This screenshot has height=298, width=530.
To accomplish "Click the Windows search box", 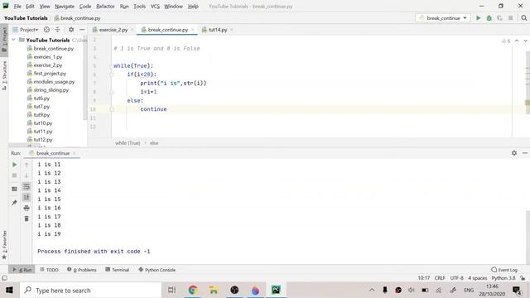I will (x=90, y=291).
